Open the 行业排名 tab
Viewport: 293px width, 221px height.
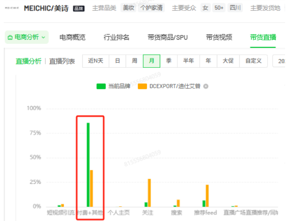116,38
